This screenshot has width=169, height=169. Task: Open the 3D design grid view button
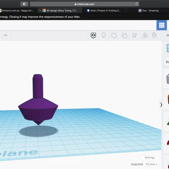coord(162,25)
